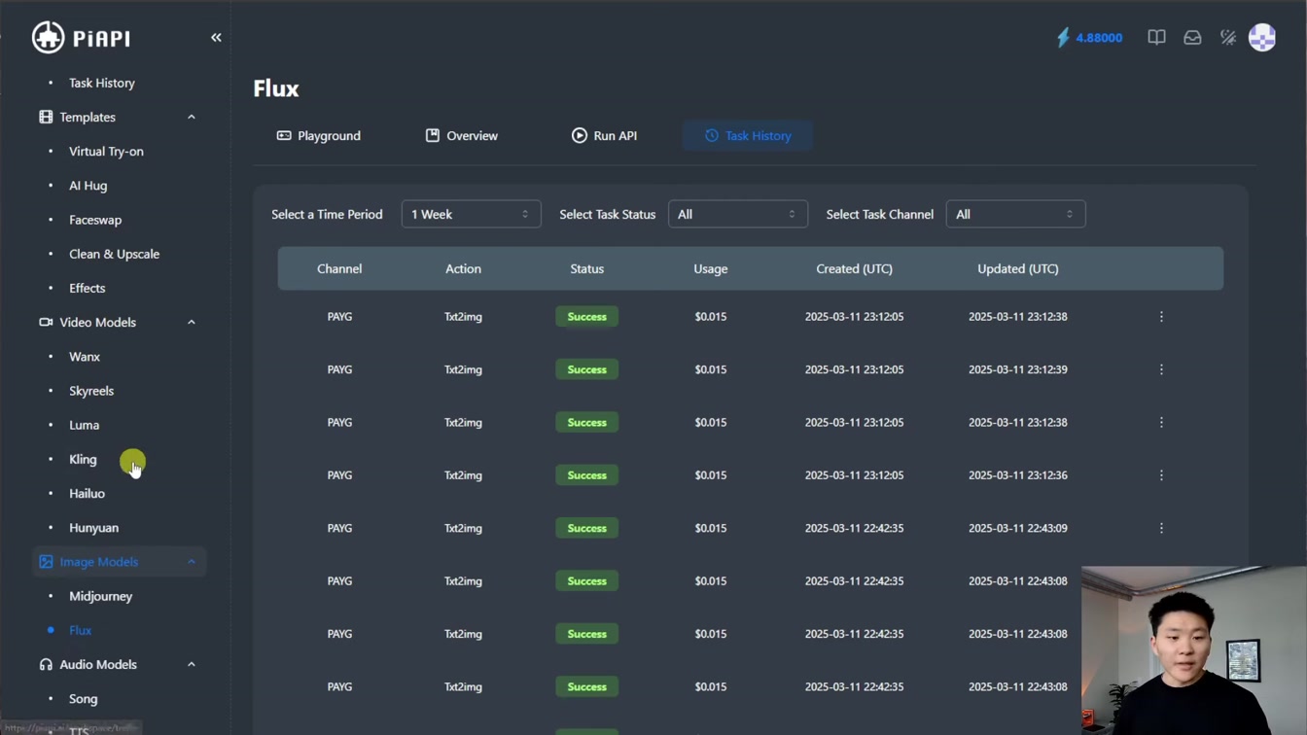This screenshot has width=1307, height=735.
Task: Click the 4.88000 credit balance value
Action: (1099, 38)
